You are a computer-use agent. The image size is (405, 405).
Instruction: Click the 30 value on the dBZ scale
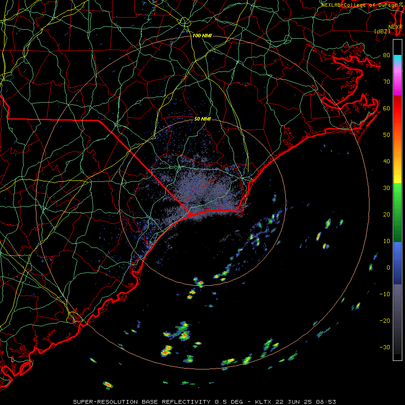point(387,188)
